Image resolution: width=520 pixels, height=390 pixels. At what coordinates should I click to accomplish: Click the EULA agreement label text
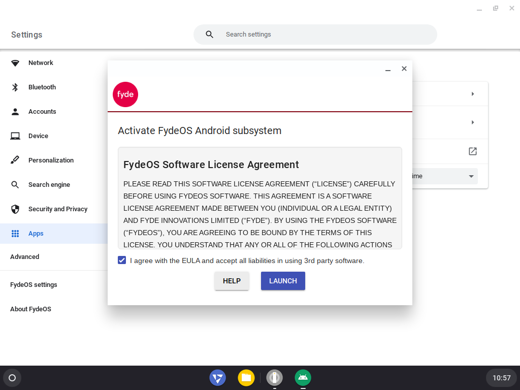(247, 261)
